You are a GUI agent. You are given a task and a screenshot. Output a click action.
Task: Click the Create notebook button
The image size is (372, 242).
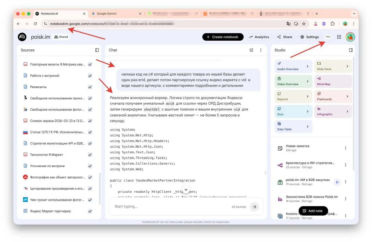pos(223,37)
